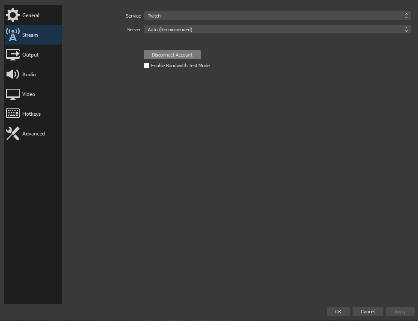
Task: Click the Audio speaker icon
Action: click(x=13, y=74)
